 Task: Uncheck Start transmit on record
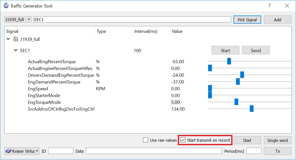[x=183, y=140]
